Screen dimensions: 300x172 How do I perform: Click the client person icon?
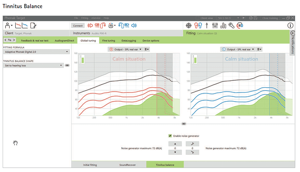click(8, 26)
